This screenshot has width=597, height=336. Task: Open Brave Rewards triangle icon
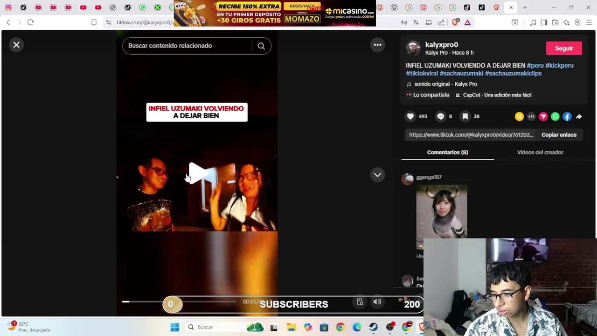point(467,22)
